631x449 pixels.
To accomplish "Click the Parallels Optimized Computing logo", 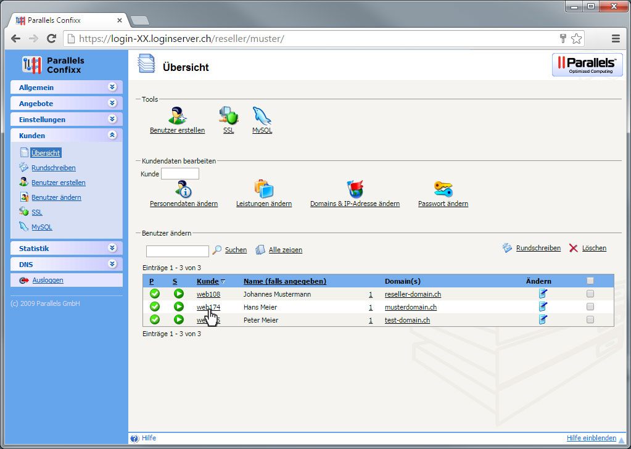I will pos(587,65).
